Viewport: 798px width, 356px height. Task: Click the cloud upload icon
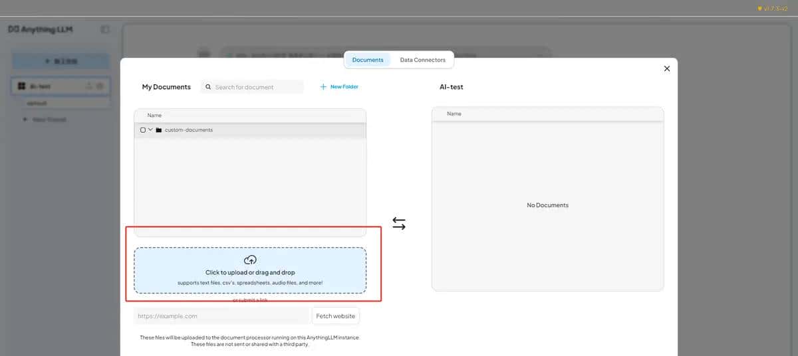pyautogui.click(x=250, y=260)
